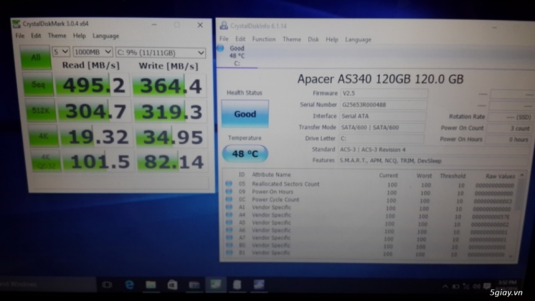Click the All benchmark button in CrystalDiskMark
The image size is (535, 301).
36,57
